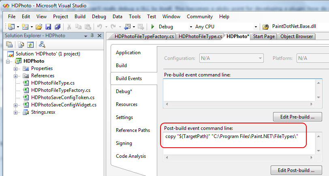Click the Edit Post-build button
The width and height of the screenshot is (329, 176).
296,170
